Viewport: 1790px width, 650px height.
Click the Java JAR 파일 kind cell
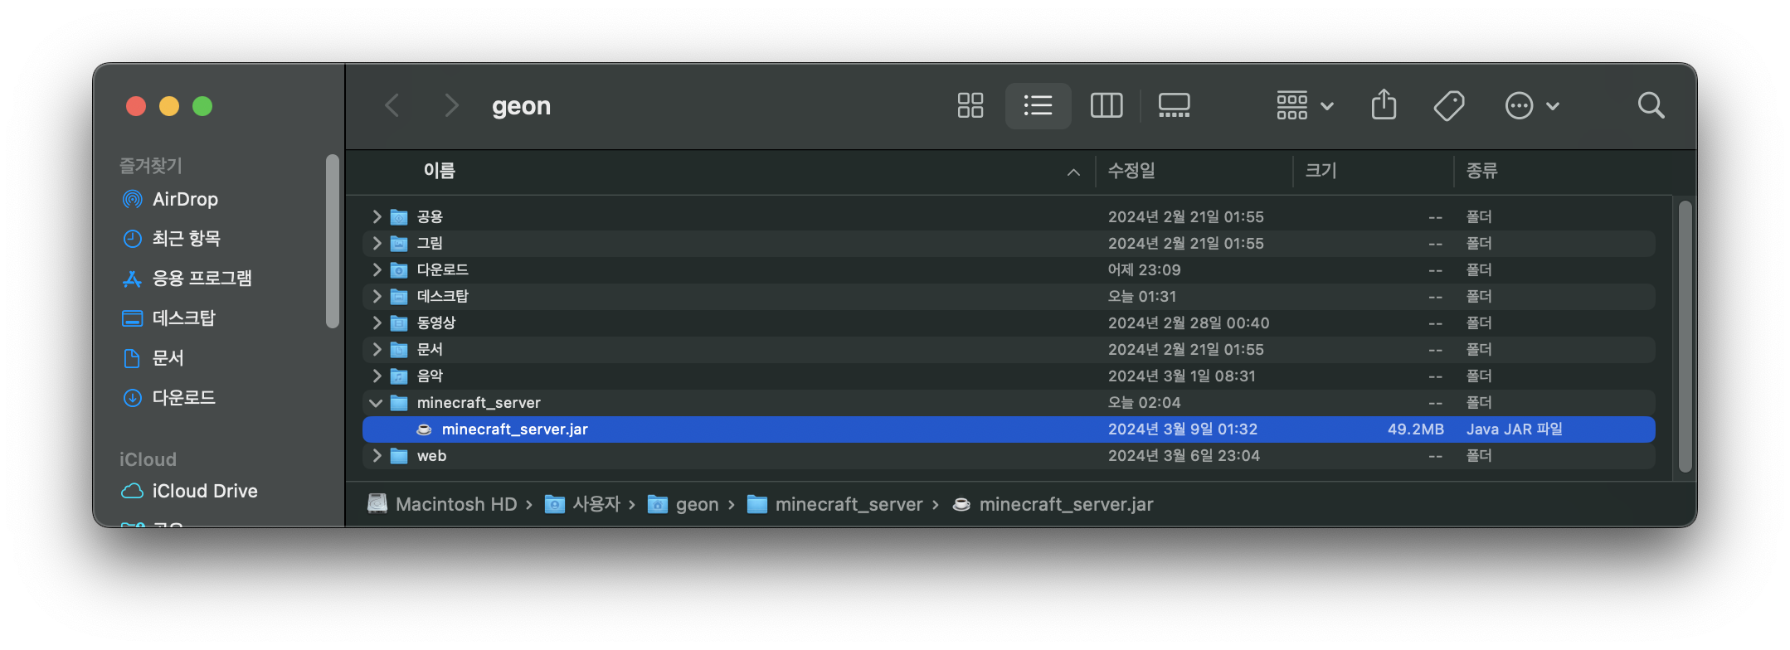click(x=1514, y=429)
